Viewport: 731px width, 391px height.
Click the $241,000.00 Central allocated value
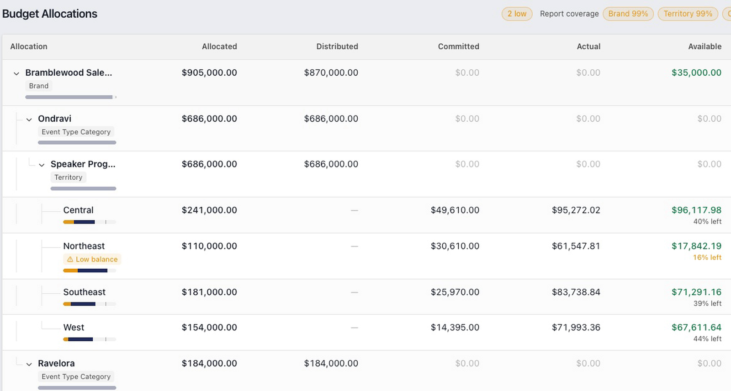point(209,210)
